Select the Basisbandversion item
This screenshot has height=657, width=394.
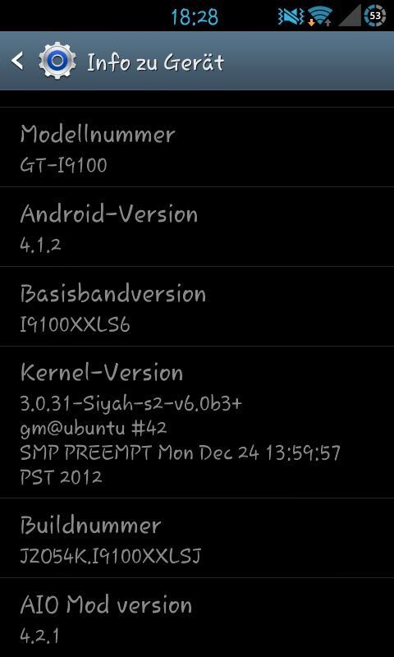click(x=197, y=306)
